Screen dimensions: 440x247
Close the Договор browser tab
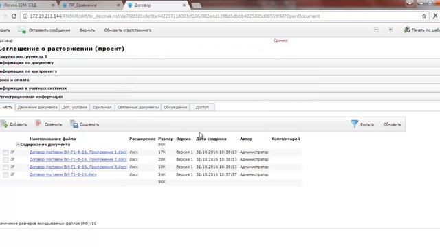pos(184,5)
